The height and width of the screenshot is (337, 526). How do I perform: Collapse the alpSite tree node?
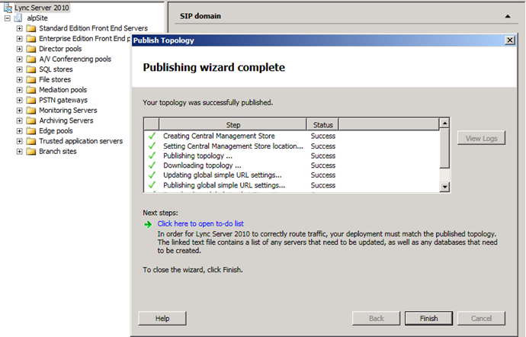8,18
